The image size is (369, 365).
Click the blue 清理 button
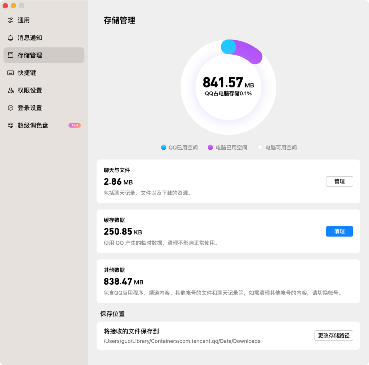(339, 231)
